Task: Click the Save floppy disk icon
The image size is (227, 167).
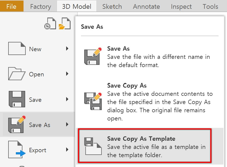Action: [x=17, y=99]
